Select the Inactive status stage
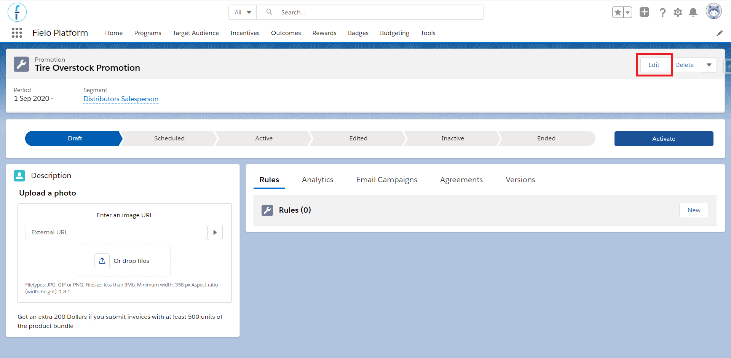Image resolution: width=731 pixels, height=358 pixels. (x=453, y=138)
